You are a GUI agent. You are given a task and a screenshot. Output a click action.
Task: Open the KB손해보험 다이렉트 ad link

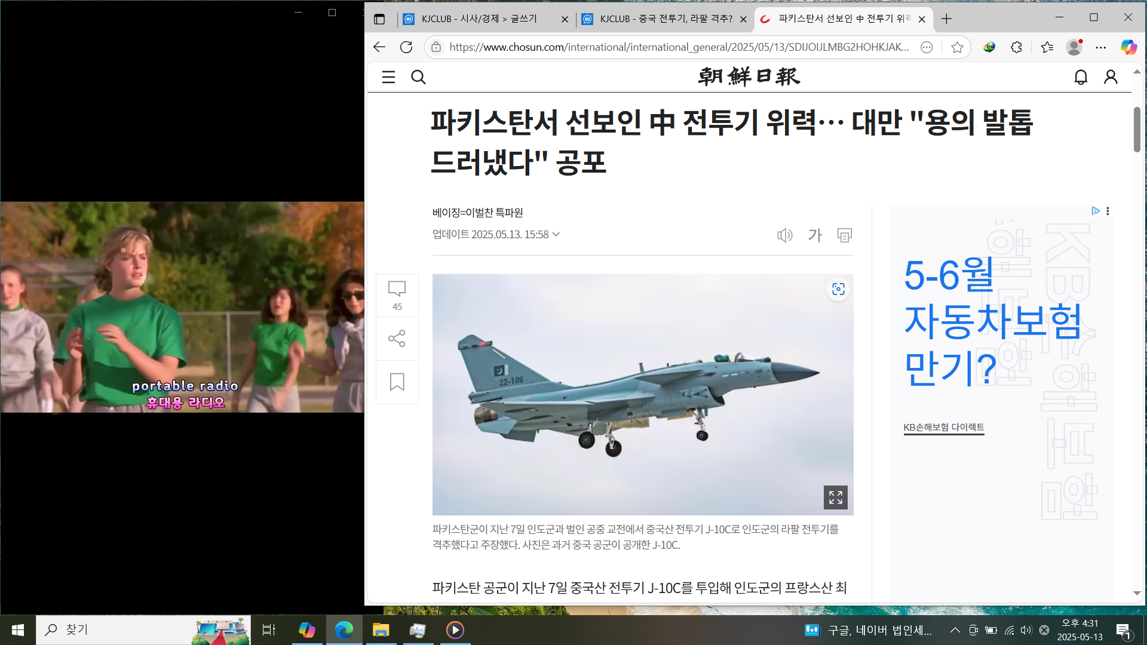tap(943, 427)
